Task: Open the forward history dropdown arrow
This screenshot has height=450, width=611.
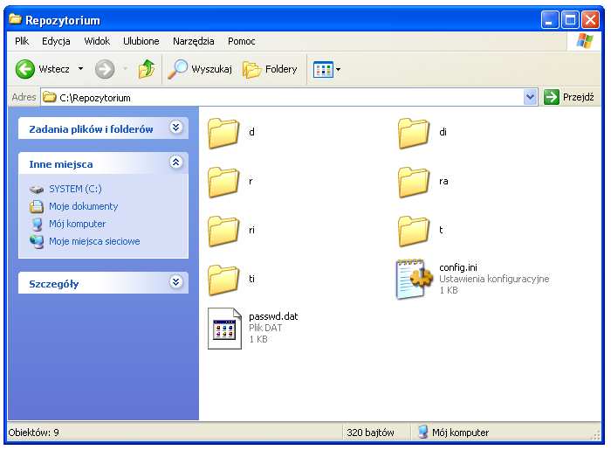Action: click(x=125, y=69)
